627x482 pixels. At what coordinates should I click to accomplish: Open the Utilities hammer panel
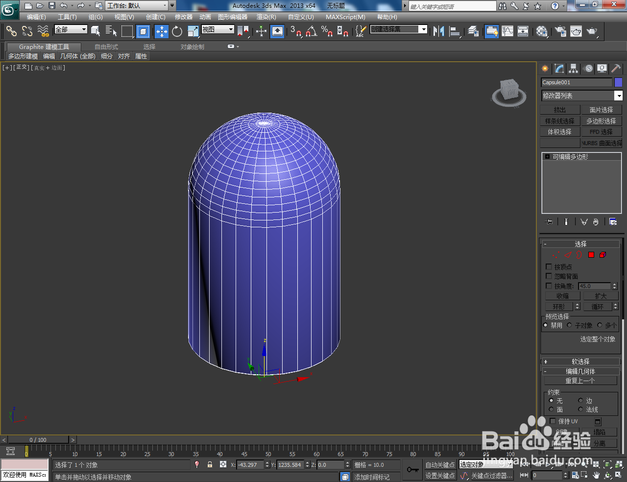click(616, 69)
